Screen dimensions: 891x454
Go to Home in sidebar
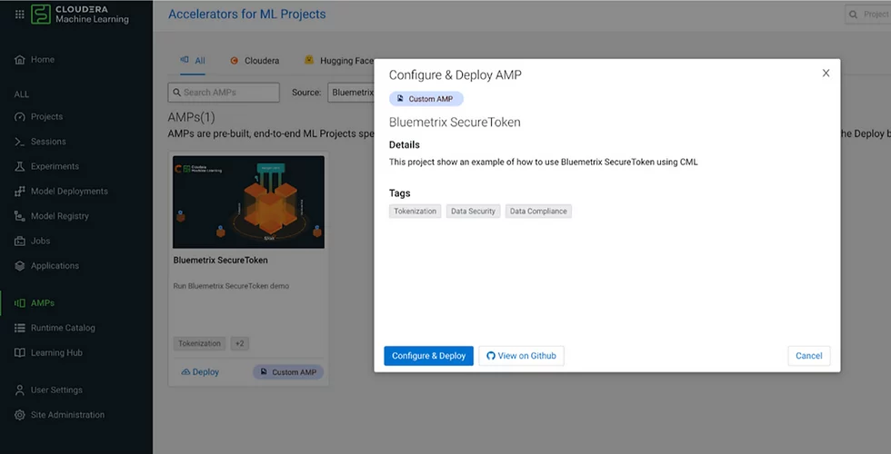(x=42, y=60)
